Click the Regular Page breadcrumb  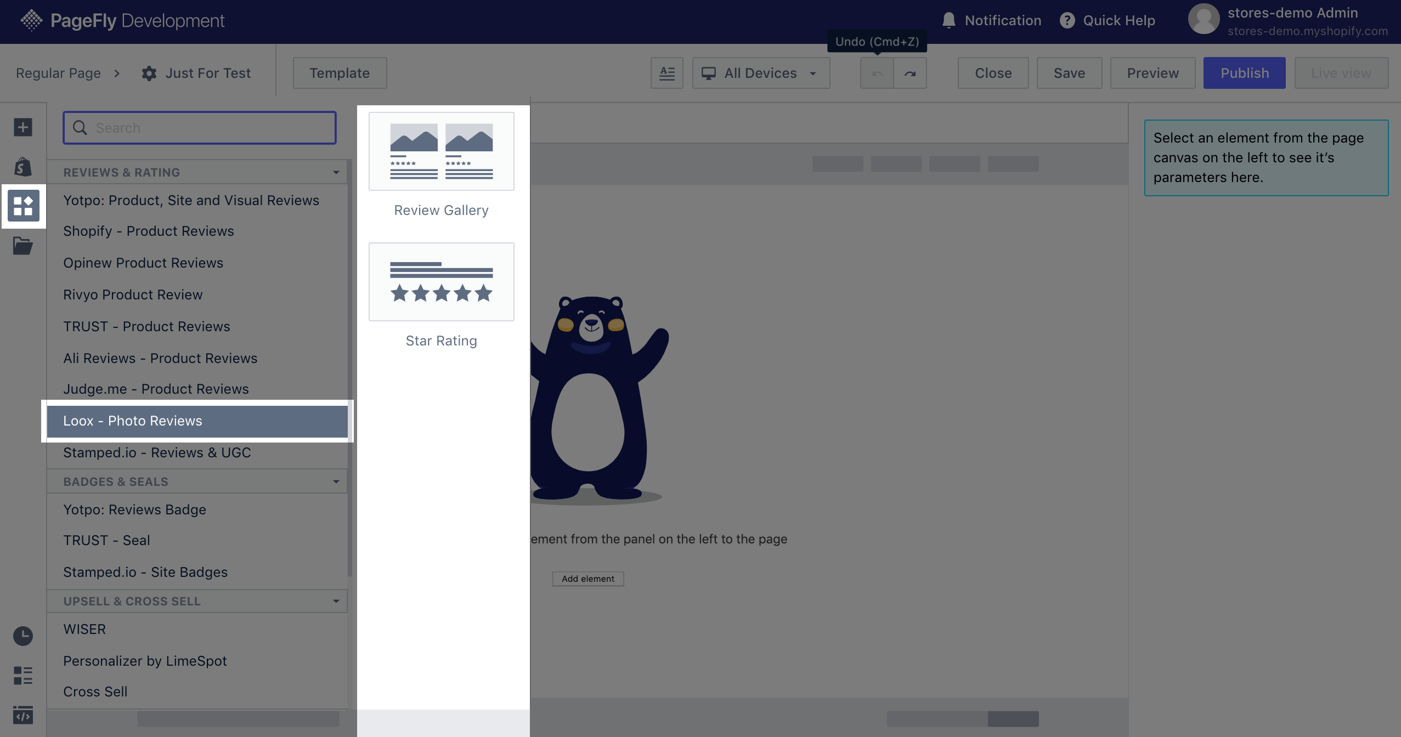[x=58, y=73]
